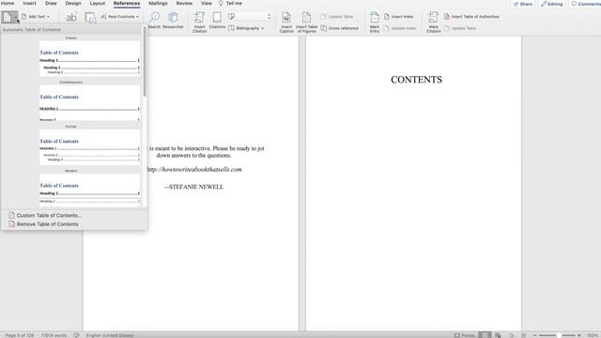Click the zoom in plus button
The image size is (601, 338).
tap(579, 335)
